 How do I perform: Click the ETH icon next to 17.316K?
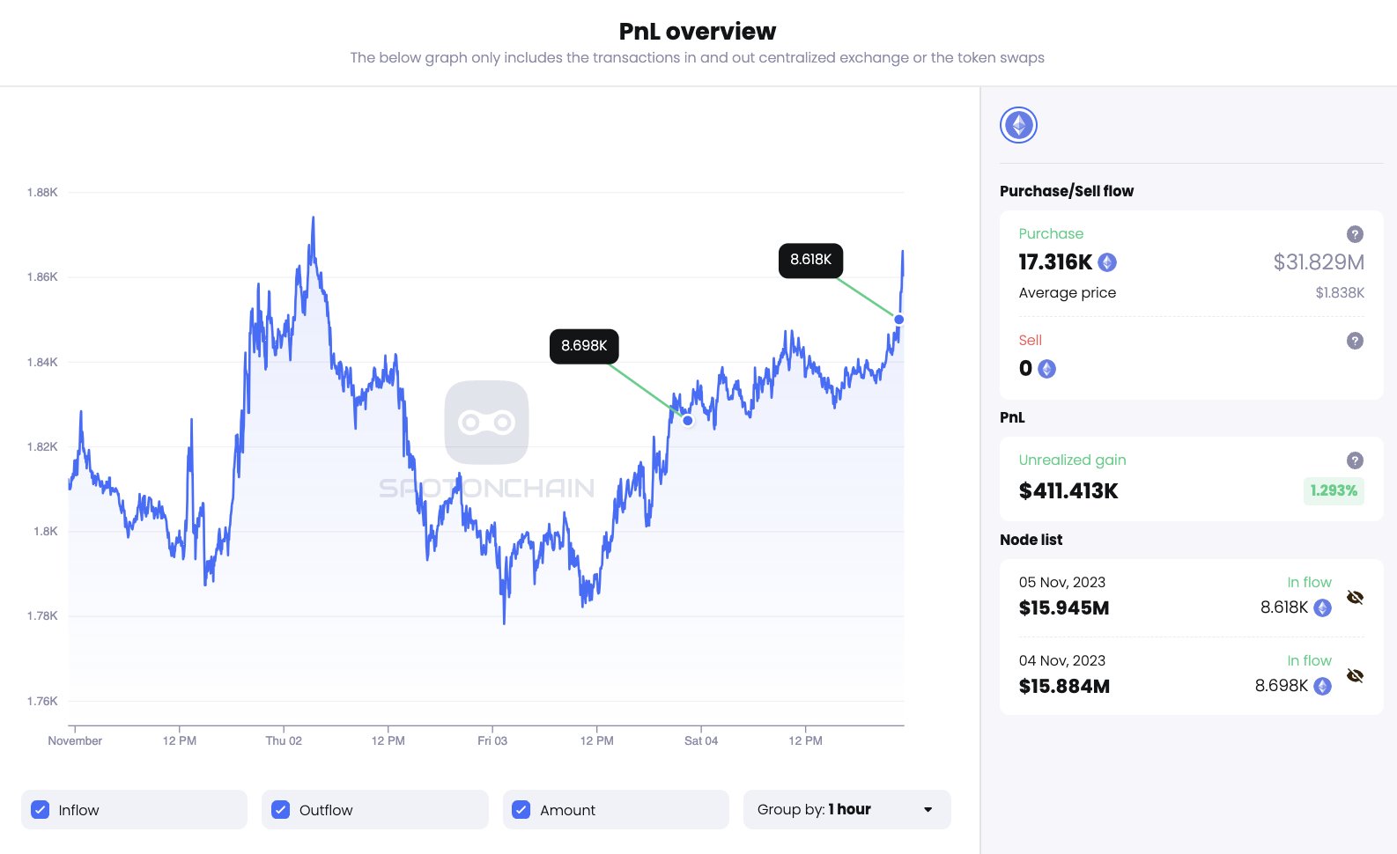(1107, 262)
